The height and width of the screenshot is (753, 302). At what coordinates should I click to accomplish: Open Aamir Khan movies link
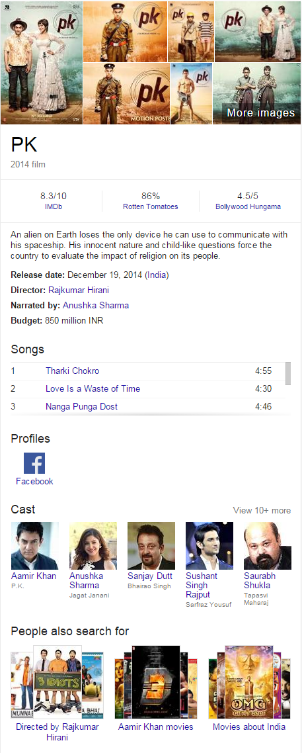click(x=156, y=727)
